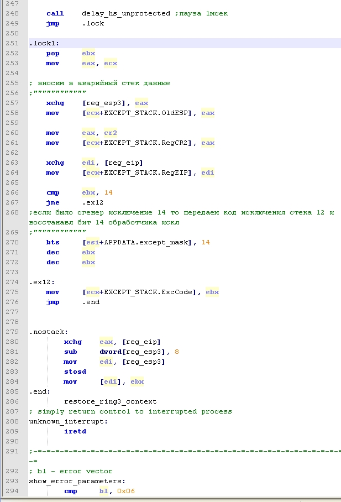Click the '.nostack:' label
The width and height of the screenshot is (341, 502).
point(48,332)
